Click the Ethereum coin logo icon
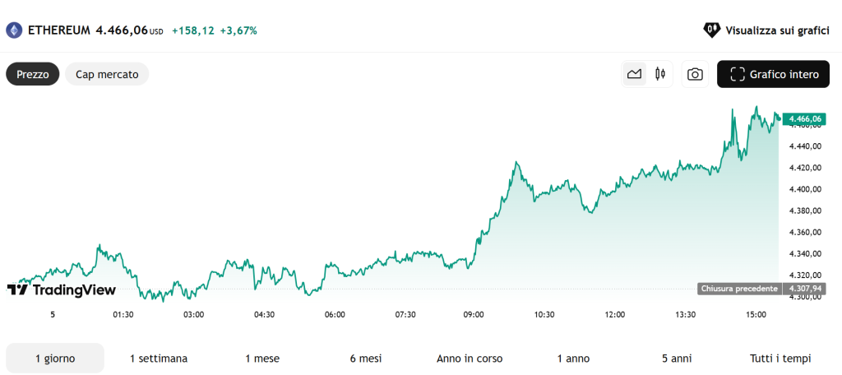Viewport: 842px width, 375px height. [x=14, y=30]
